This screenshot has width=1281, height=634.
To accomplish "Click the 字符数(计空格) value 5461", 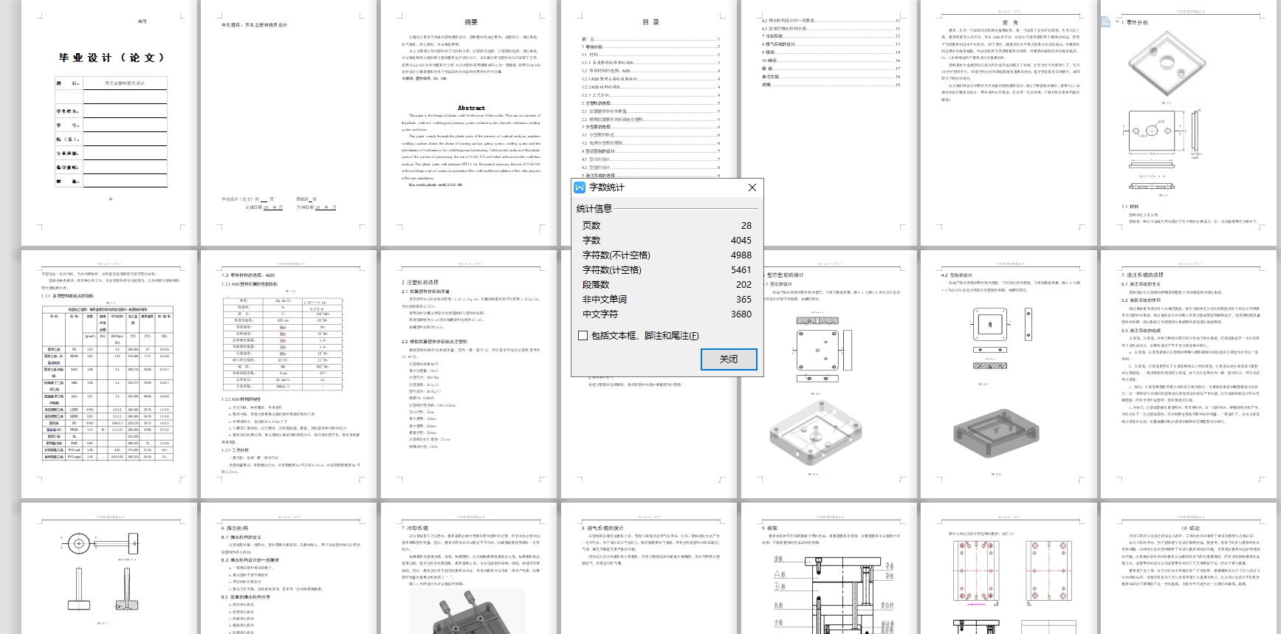I will pos(741,269).
